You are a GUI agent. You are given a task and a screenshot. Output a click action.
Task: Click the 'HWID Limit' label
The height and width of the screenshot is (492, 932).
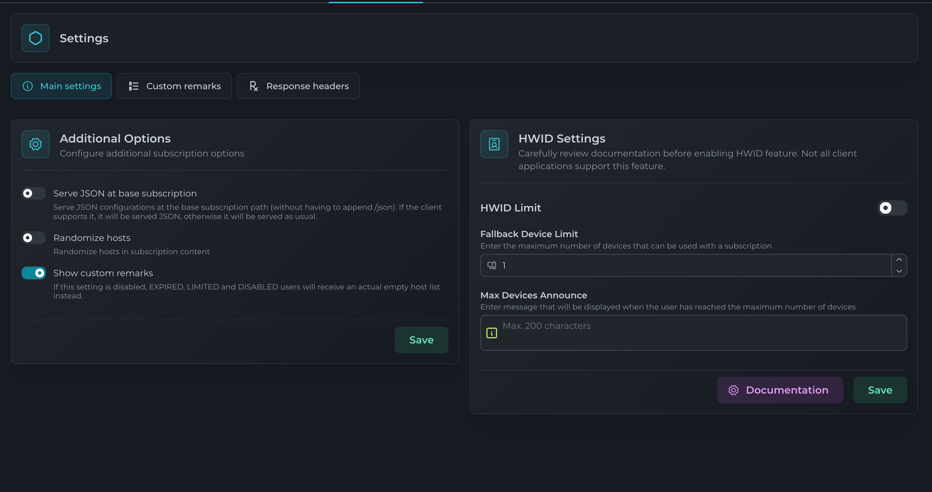(511, 208)
